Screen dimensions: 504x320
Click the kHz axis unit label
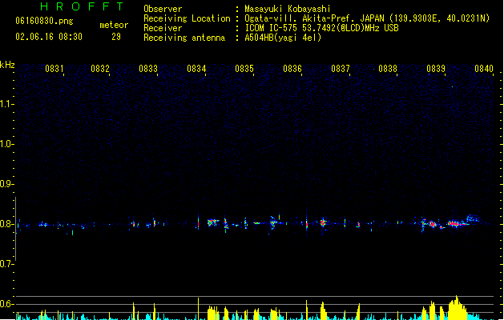7,65
